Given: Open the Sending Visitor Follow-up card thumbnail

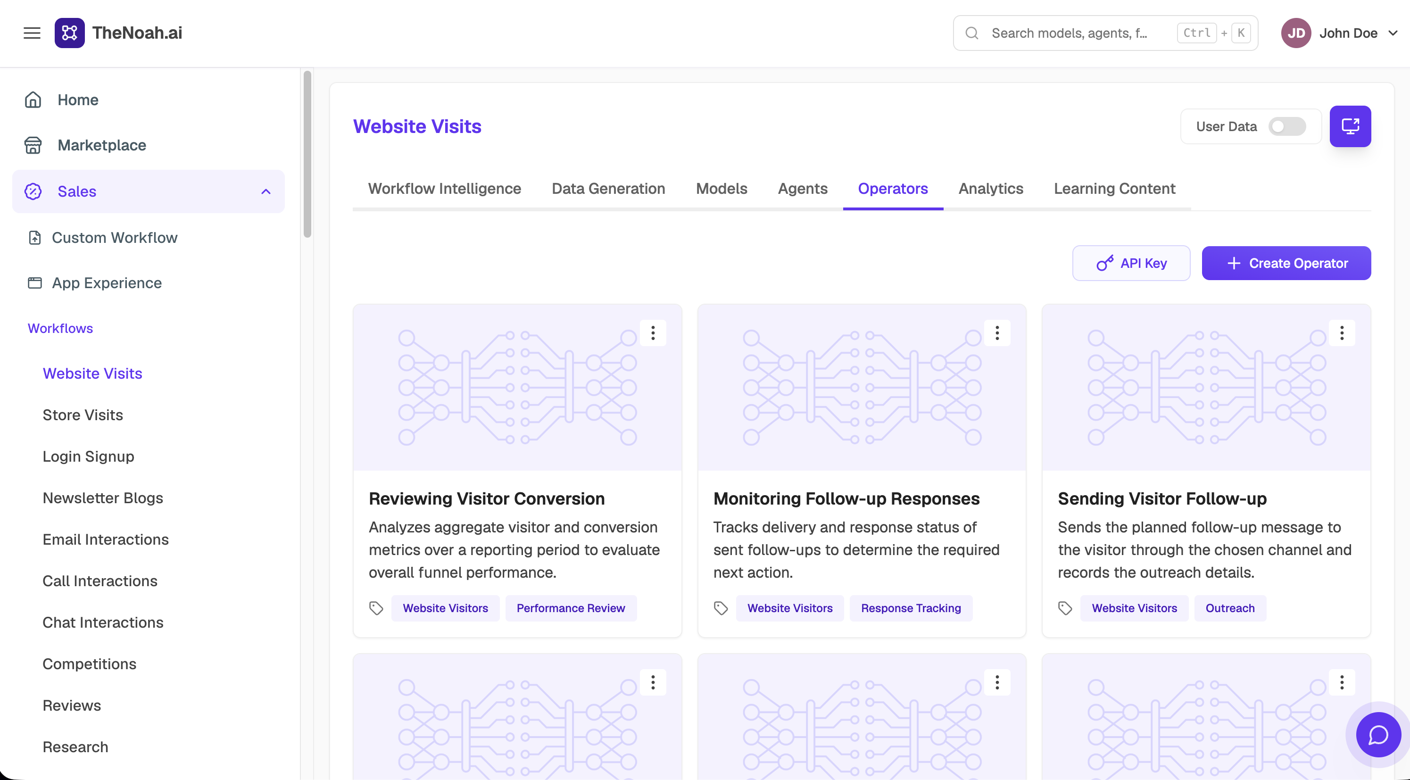Looking at the screenshot, I should (1206, 388).
